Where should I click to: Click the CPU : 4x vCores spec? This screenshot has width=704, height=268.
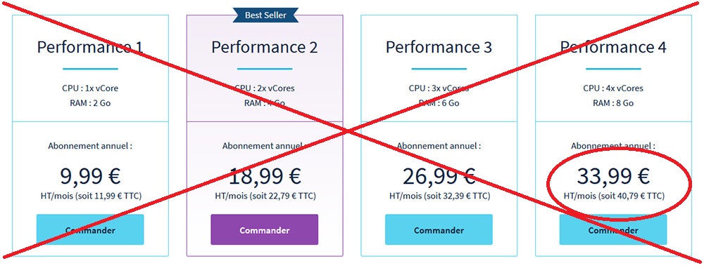(613, 88)
